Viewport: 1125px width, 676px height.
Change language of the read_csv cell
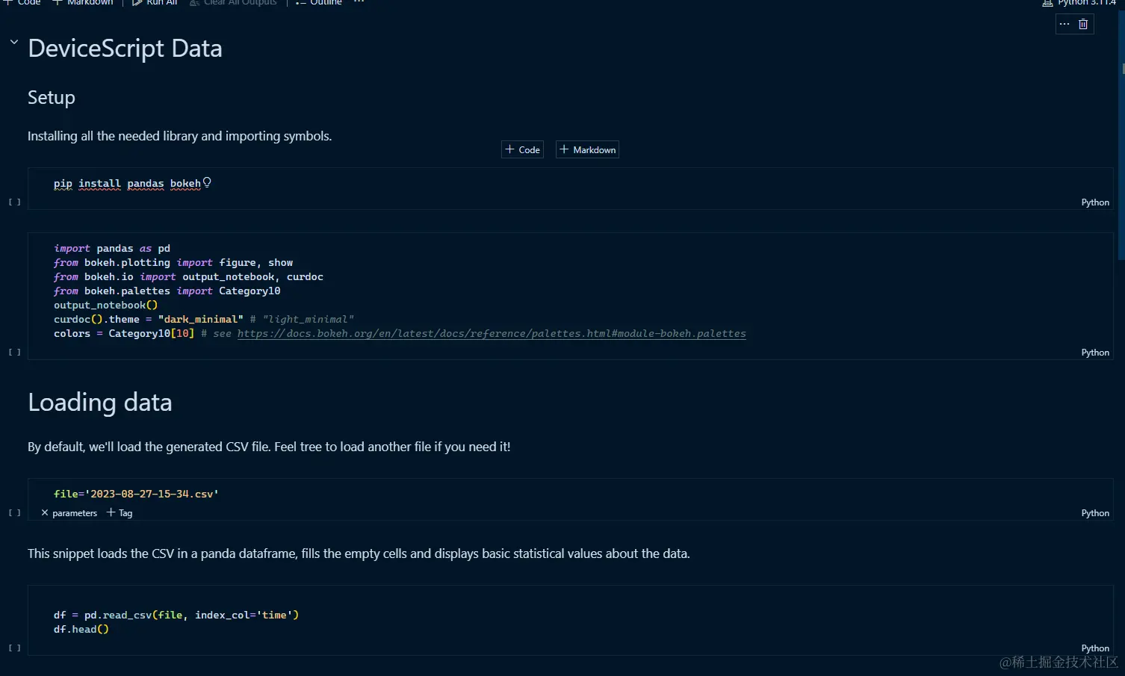point(1095,648)
